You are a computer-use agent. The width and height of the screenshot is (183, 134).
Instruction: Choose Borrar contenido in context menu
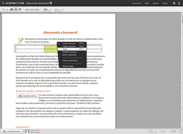pos(72,55)
